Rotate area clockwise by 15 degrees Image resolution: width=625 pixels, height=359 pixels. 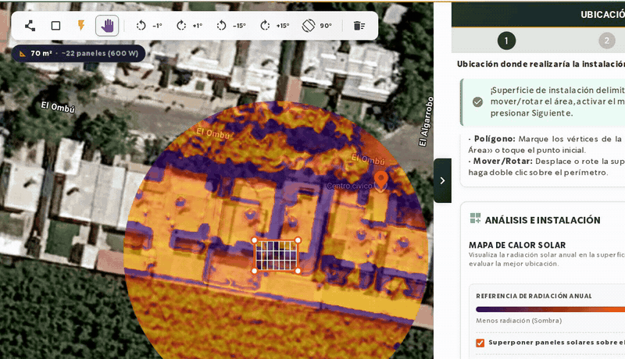(x=275, y=26)
